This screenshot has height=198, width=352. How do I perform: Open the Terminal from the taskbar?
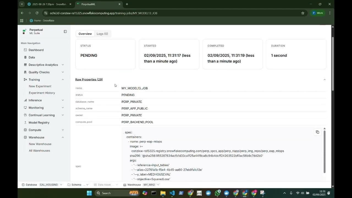pyautogui.click(x=154, y=193)
